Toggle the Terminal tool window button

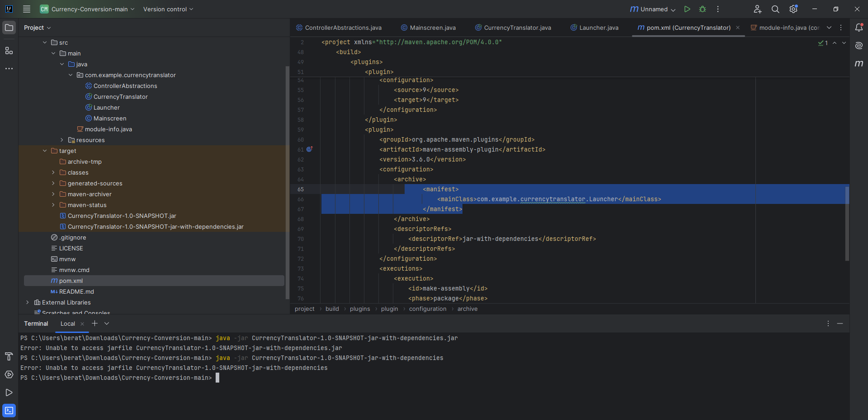tap(9, 411)
